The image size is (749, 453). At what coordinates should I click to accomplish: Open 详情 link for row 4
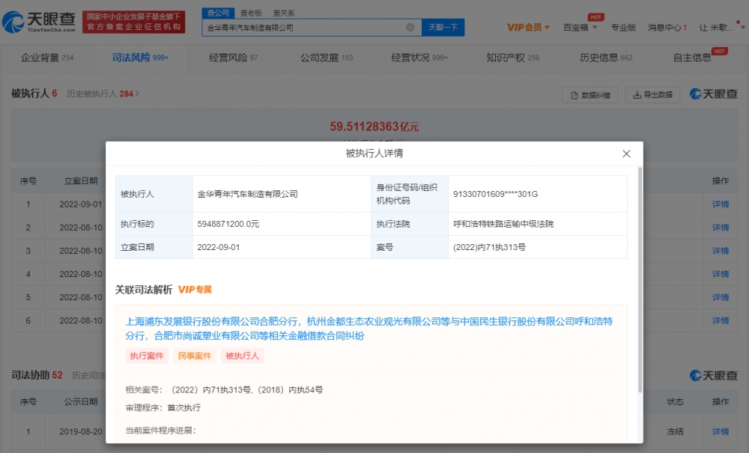[721, 274]
